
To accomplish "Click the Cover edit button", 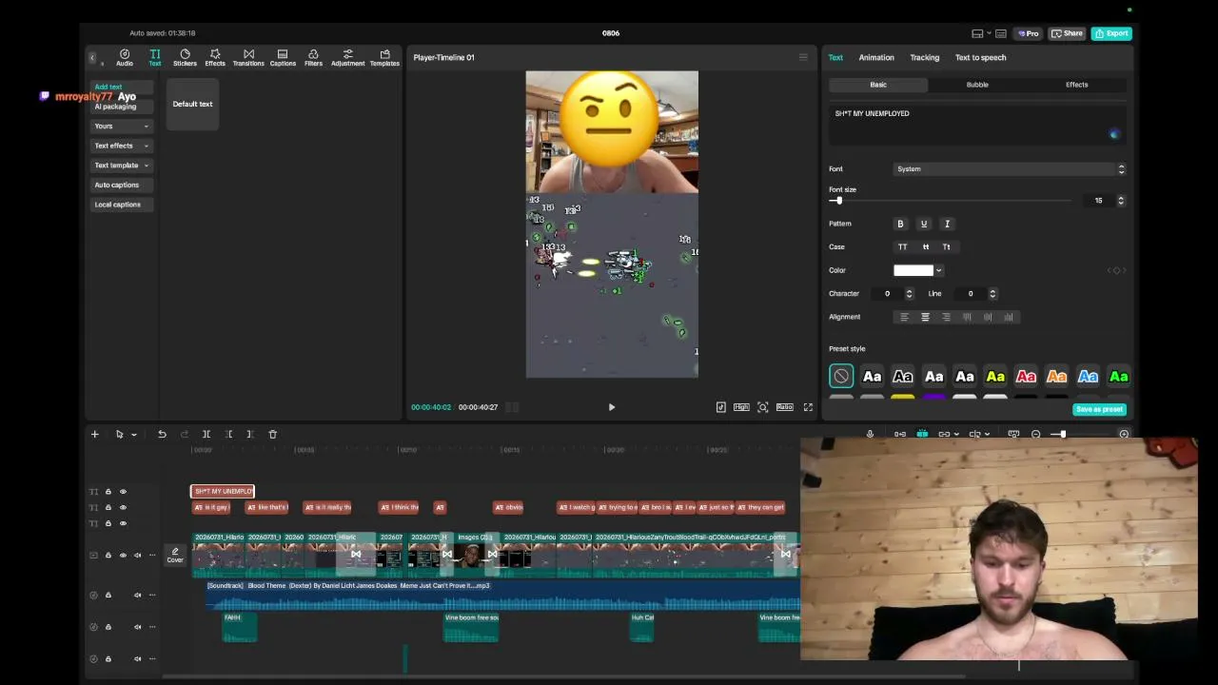I will pyautogui.click(x=175, y=556).
